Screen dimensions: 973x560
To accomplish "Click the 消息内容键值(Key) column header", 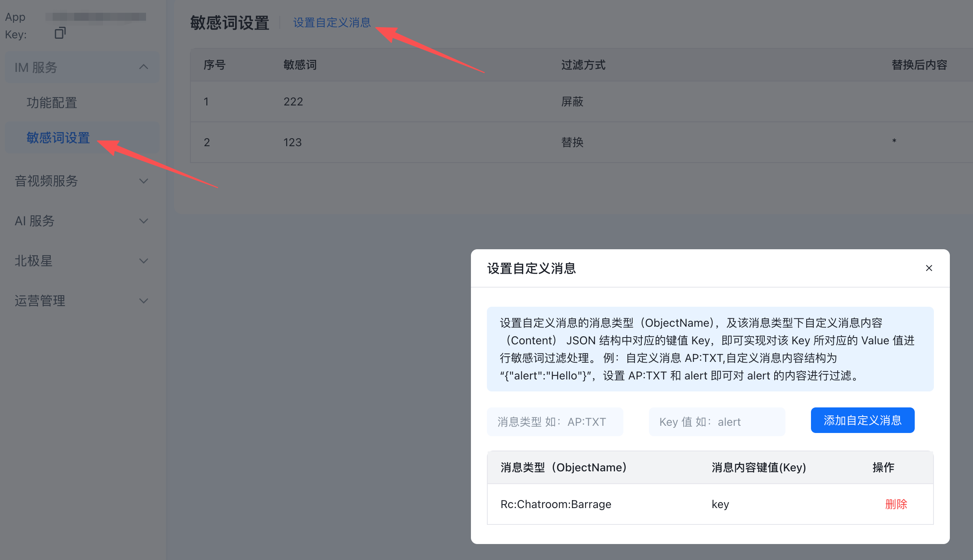I will click(759, 467).
